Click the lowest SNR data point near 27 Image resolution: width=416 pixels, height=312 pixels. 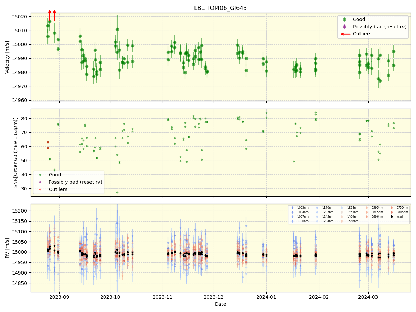click(117, 192)
